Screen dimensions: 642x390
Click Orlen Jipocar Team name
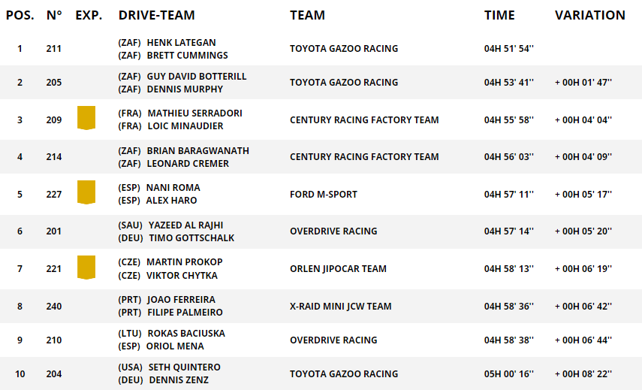(x=338, y=269)
